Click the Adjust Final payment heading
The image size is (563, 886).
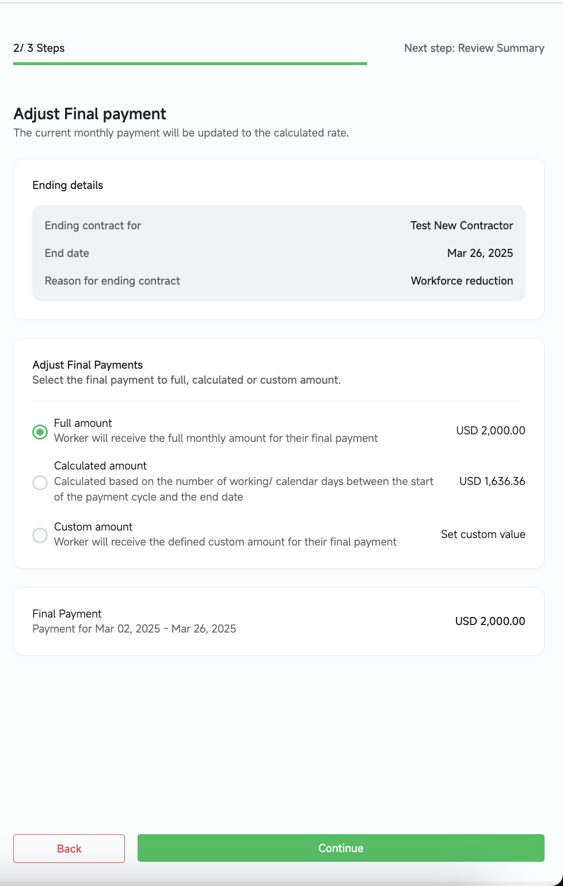[x=90, y=113]
